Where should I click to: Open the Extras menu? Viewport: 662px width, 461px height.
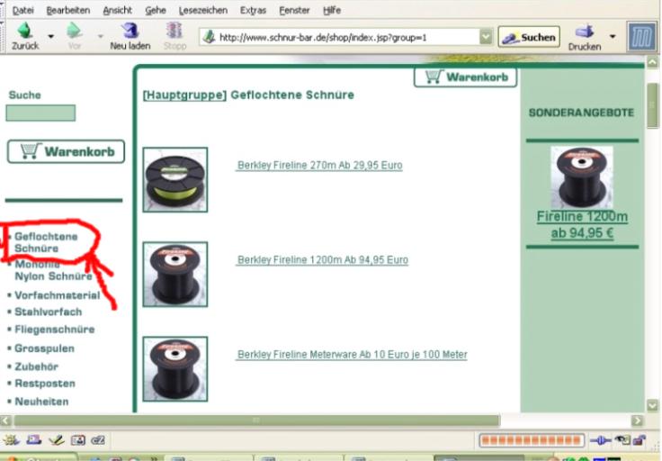coord(253,10)
